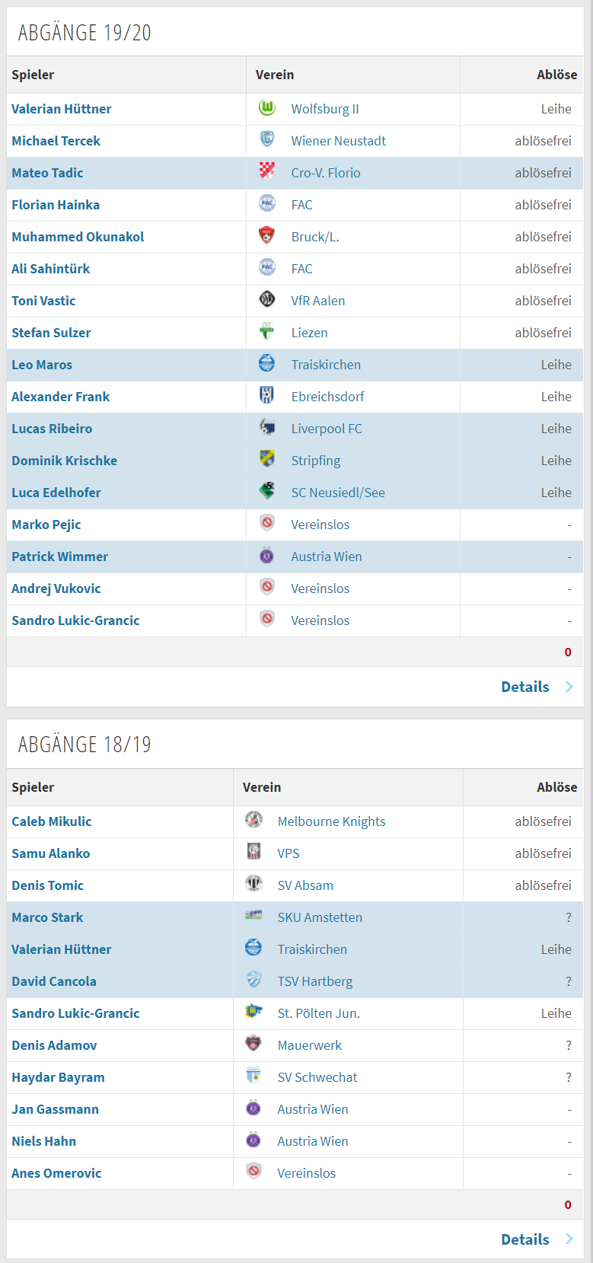
Task: Click the Cro-V. Florio checkered crest icon
Action: click(267, 172)
